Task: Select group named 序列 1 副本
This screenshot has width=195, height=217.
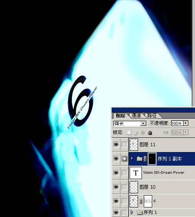Action: [169, 159]
